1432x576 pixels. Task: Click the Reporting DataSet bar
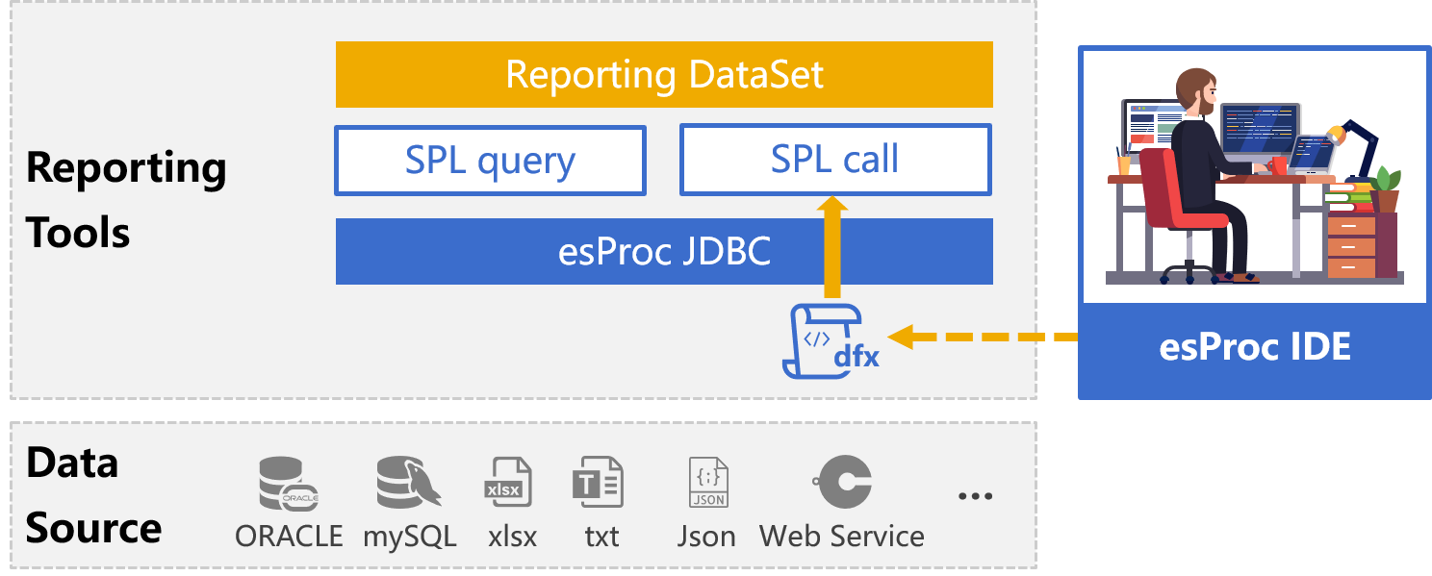pos(664,74)
